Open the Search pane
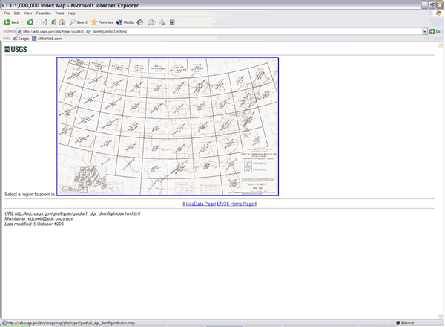 coord(79,22)
